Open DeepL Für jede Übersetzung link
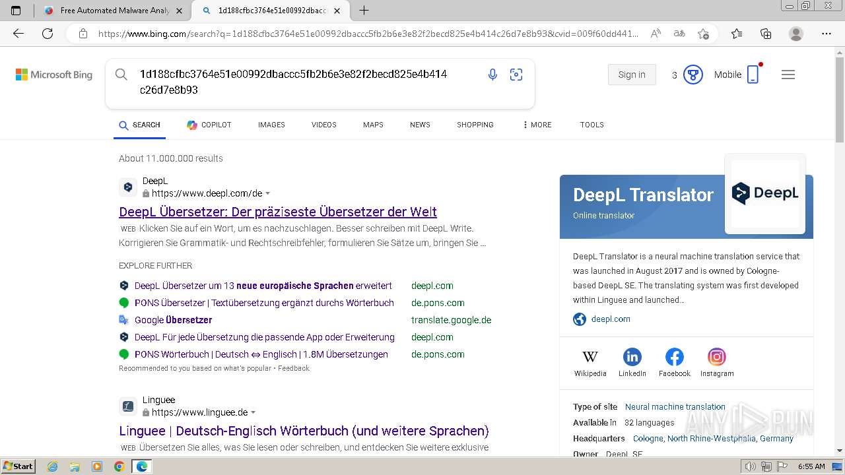Image resolution: width=845 pixels, height=475 pixels. (265, 337)
